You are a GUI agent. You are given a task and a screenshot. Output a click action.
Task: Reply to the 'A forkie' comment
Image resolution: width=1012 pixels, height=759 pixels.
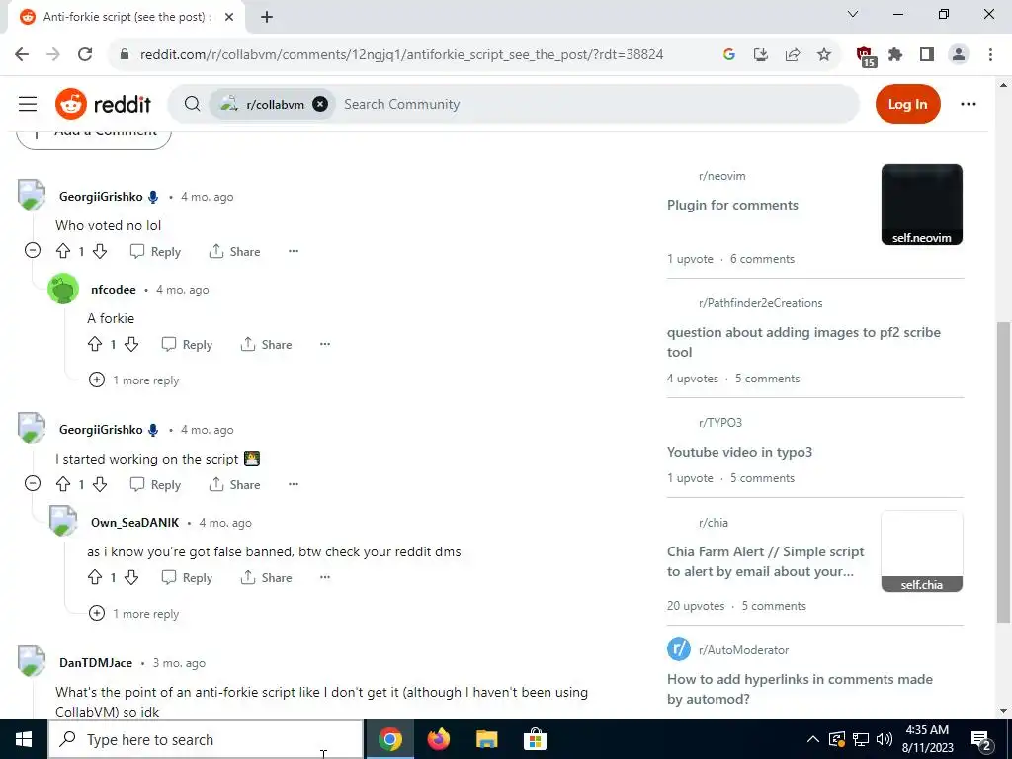(187, 345)
